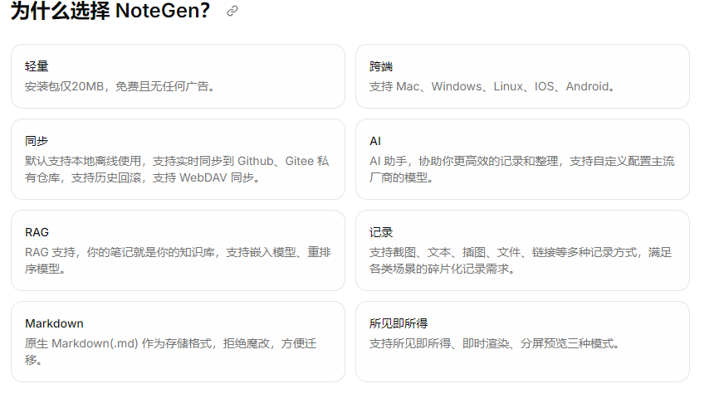Viewport: 714px width, 398px height.
Task: Click the description starting with 支持截图、文本
Action: [521, 260]
